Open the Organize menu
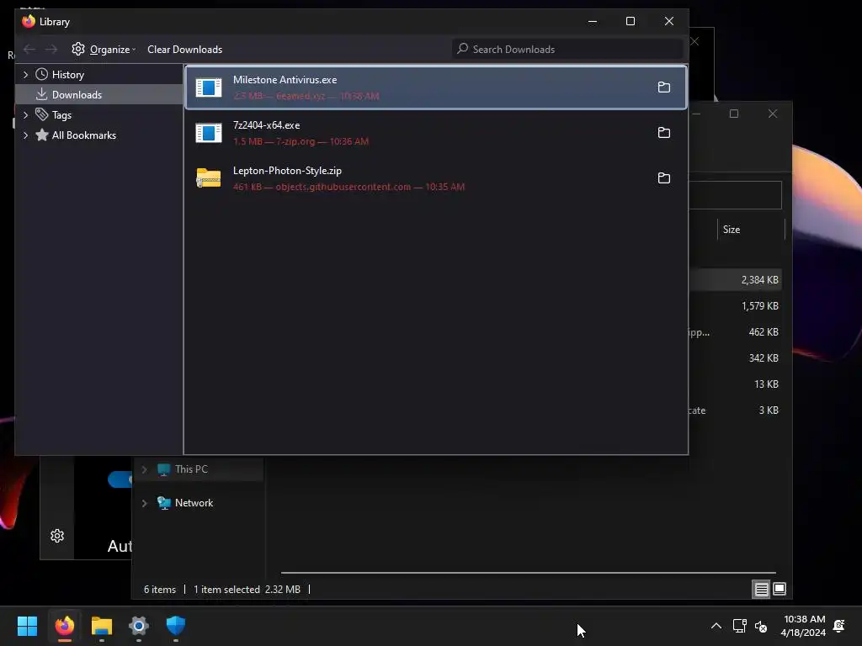 pos(104,50)
